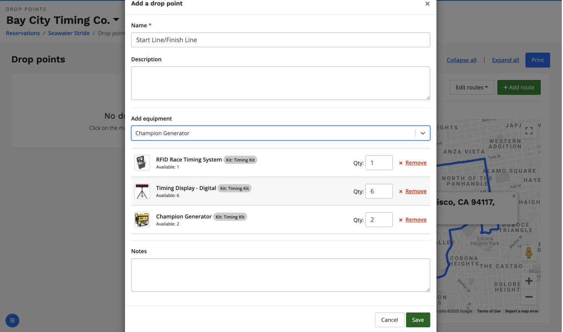The image size is (563, 332).
Task: Remove the RFID Race Timing System
Action: coord(415,163)
